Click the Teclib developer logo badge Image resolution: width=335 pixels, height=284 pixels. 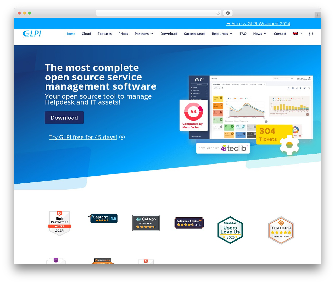223,148
